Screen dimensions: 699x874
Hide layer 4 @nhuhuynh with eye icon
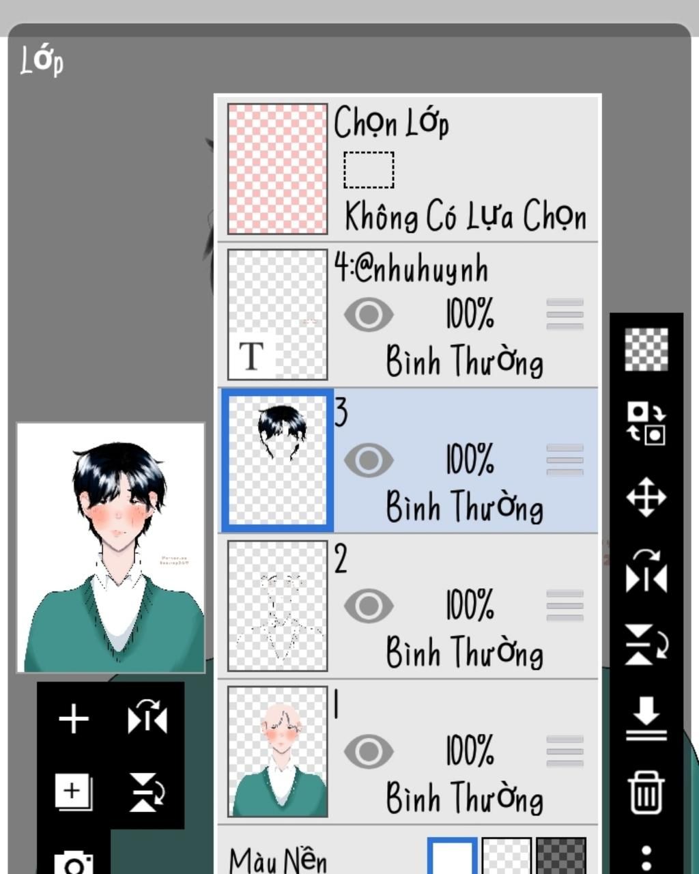pyautogui.click(x=369, y=315)
